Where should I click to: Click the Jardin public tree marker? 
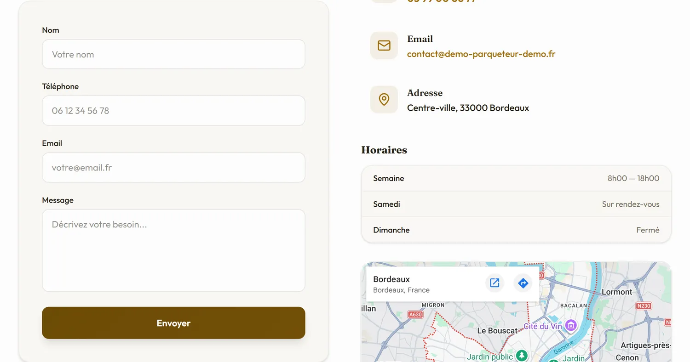521,356
